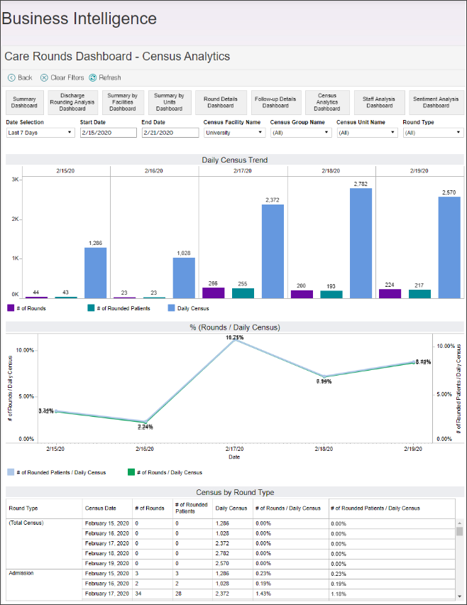Open Summary by Facilities Dashboard

(122, 102)
